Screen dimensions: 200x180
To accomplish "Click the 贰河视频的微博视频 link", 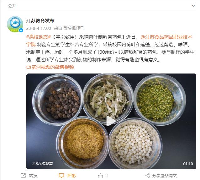I will click(53, 67).
